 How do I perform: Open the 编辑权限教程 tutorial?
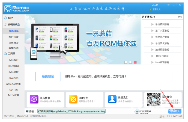(162, 50)
